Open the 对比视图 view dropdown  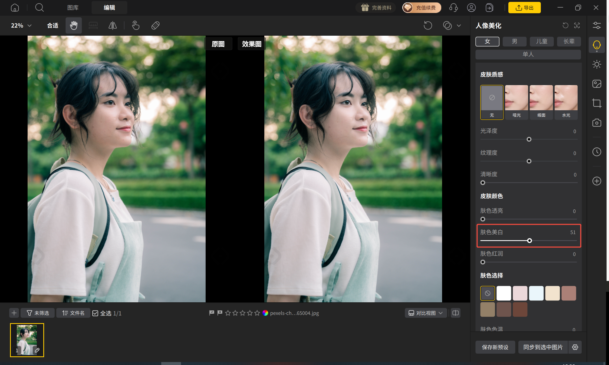(426, 313)
